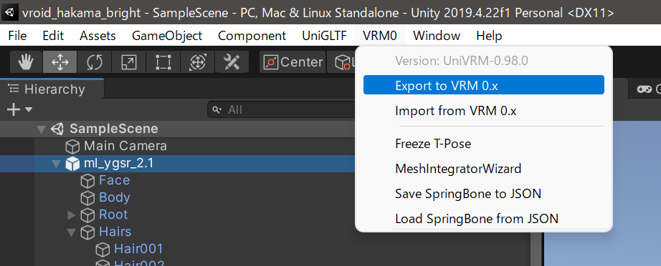Select the Move tool

[x=60, y=62]
